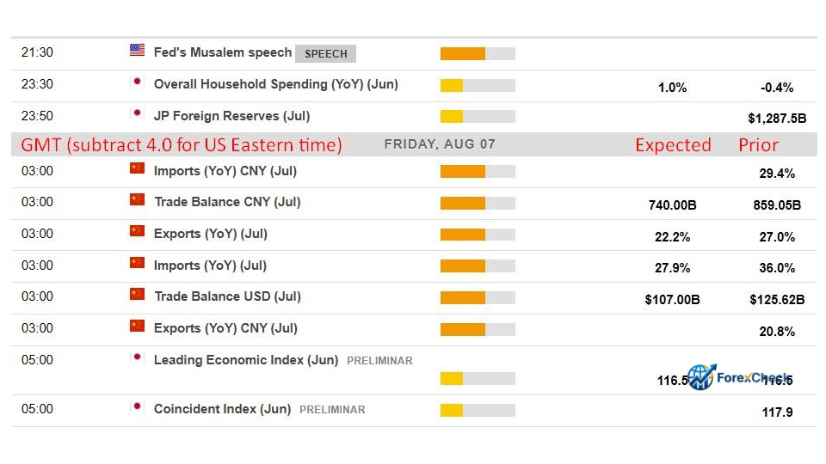Screen dimensions: 826x464
Task: Click the Japan flag beside JP Foreign Reserves
Action: (137, 113)
